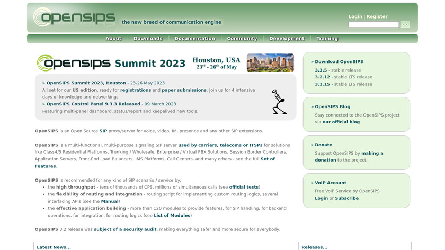
Task: Focus the header search input field
Action: 374,24
